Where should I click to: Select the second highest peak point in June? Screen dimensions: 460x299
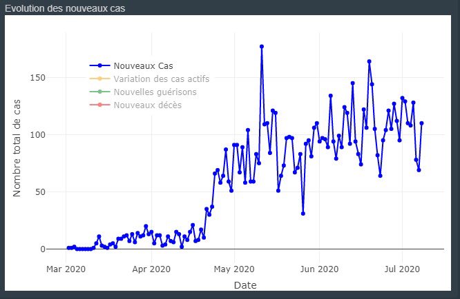(353, 83)
